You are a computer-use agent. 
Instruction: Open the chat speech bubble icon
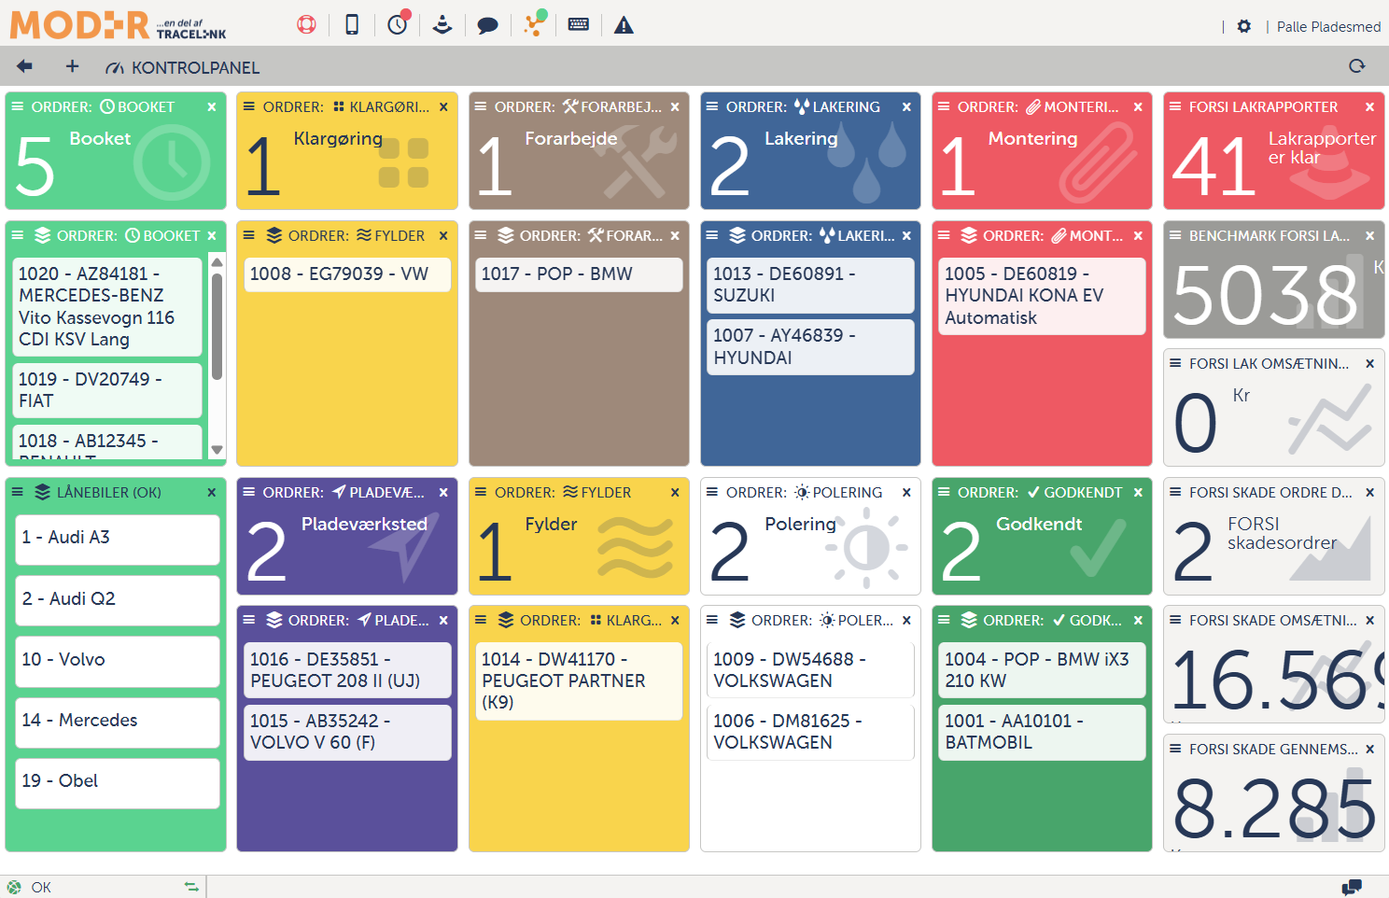click(487, 25)
